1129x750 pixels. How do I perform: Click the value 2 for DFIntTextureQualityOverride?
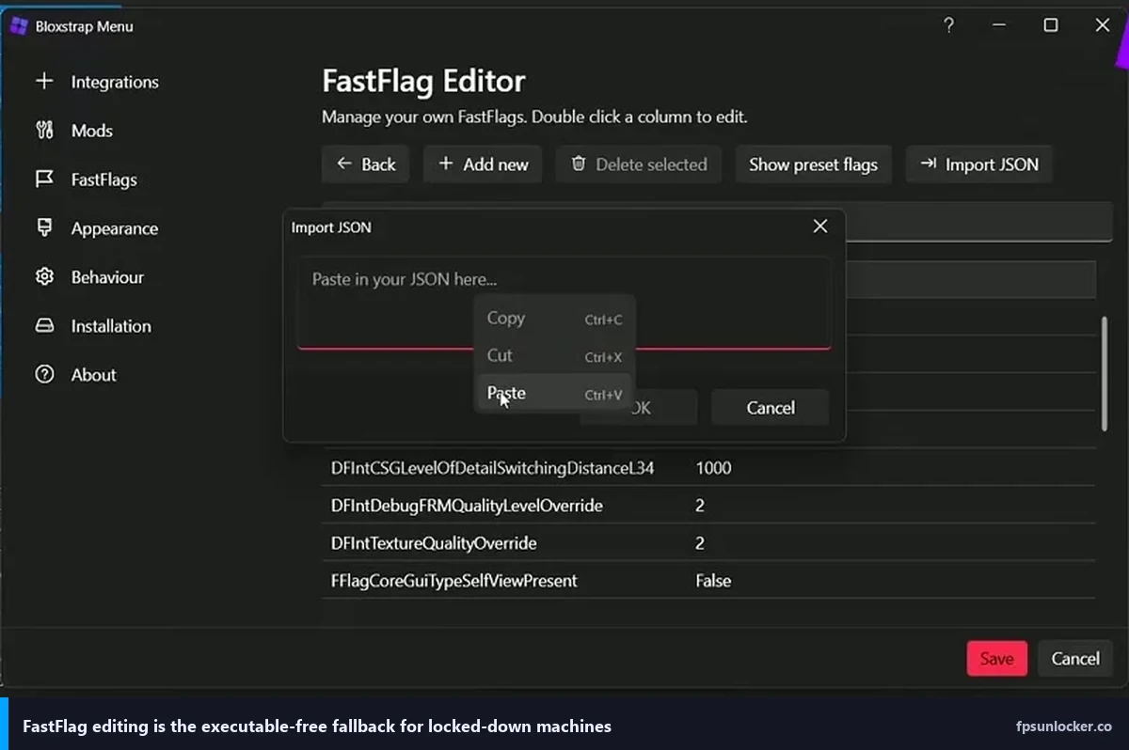700,543
